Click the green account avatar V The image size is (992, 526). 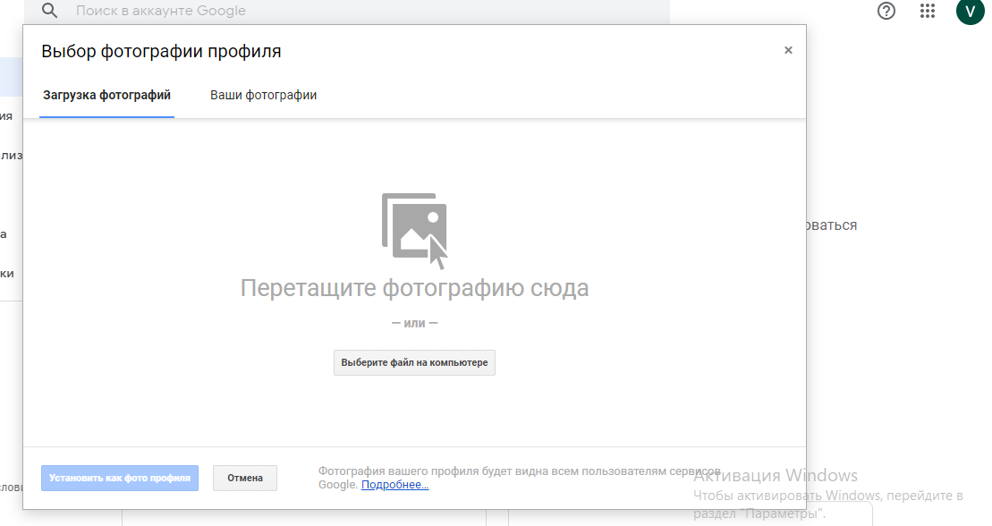pyautogui.click(x=970, y=11)
